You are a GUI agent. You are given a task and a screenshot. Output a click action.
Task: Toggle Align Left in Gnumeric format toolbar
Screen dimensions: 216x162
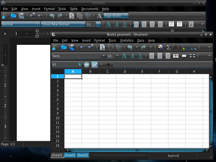152,56
